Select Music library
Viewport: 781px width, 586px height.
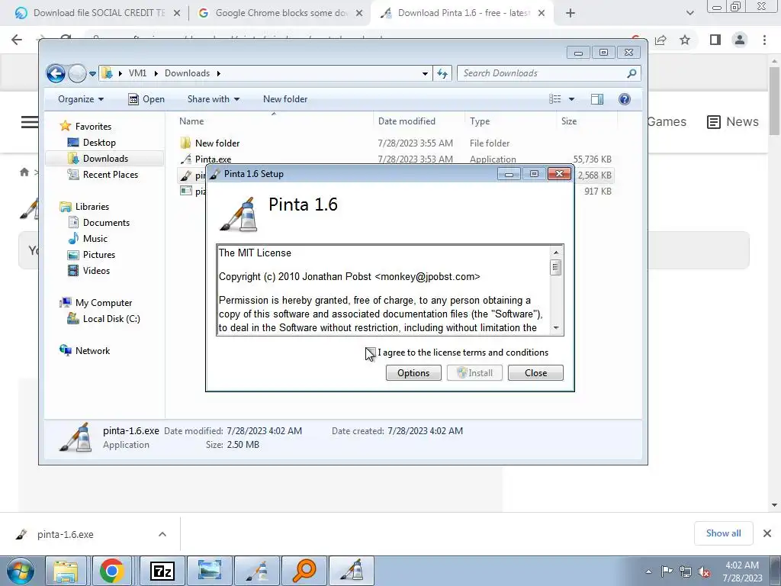pyautogui.click(x=95, y=238)
